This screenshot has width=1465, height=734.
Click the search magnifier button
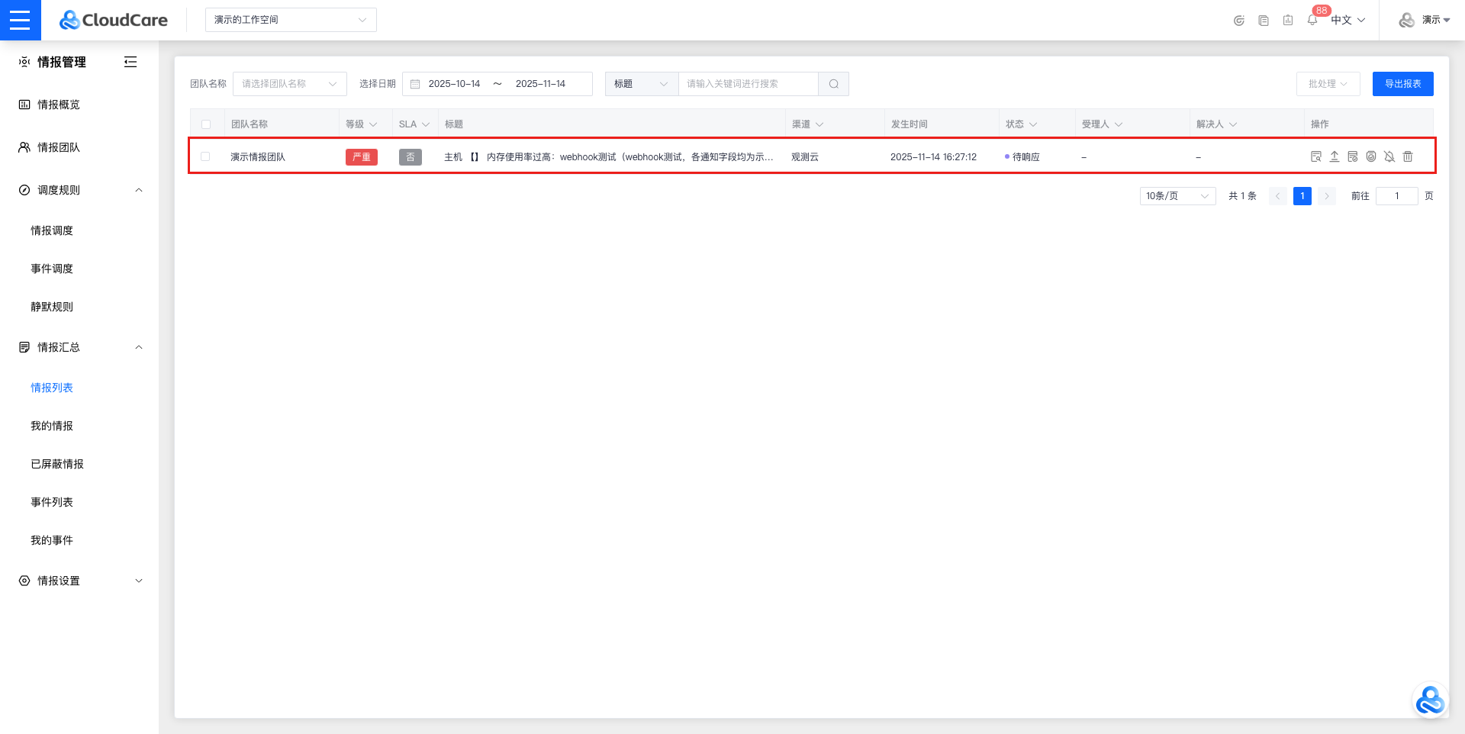point(833,84)
